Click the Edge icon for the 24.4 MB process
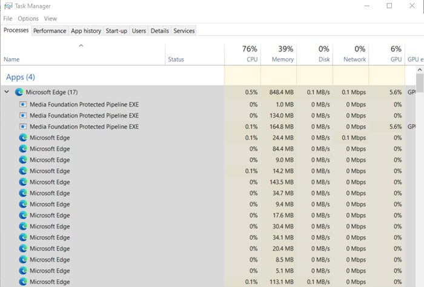Viewport: 424px width, 287px height. coord(23,137)
